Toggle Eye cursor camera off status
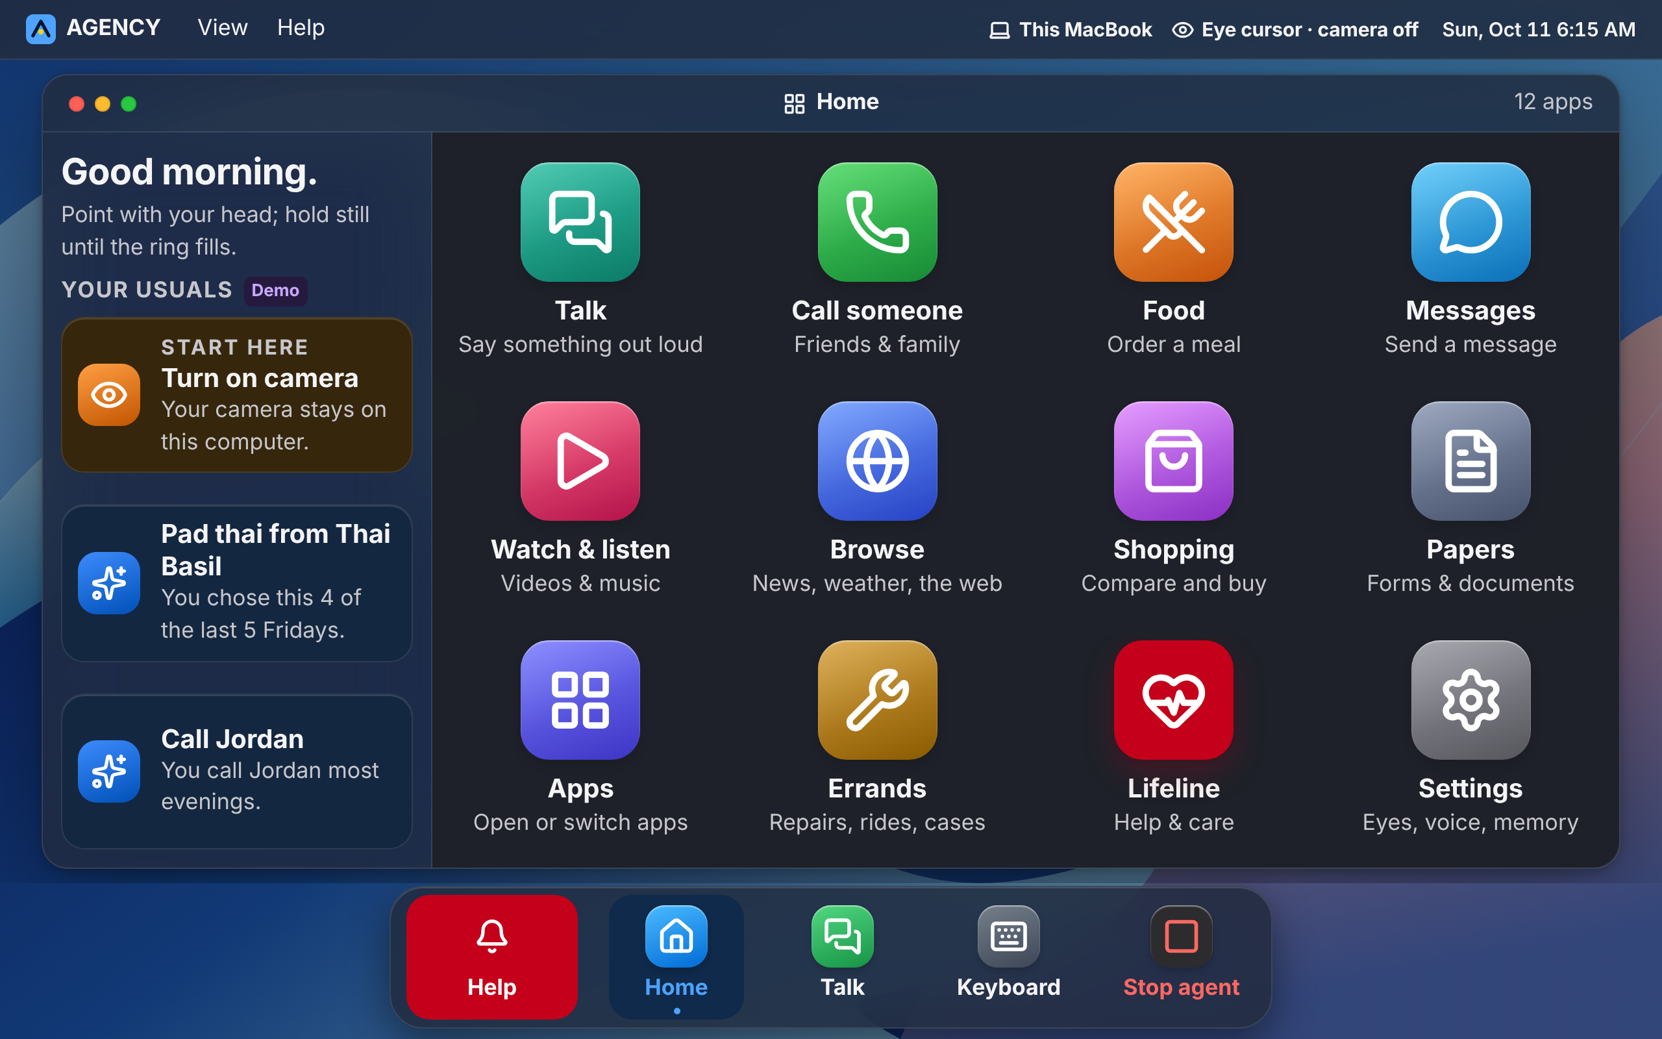The height and width of the screenshot is (1039, 1662). pos(1295,30)
